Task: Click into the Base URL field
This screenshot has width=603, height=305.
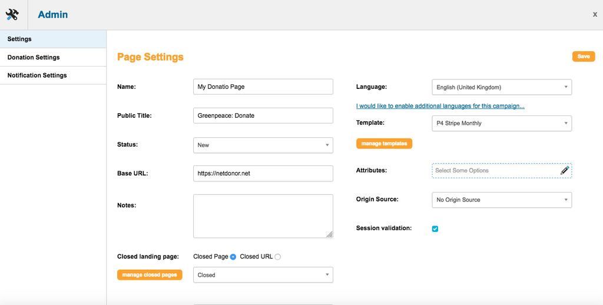Action: coord(263,174)
